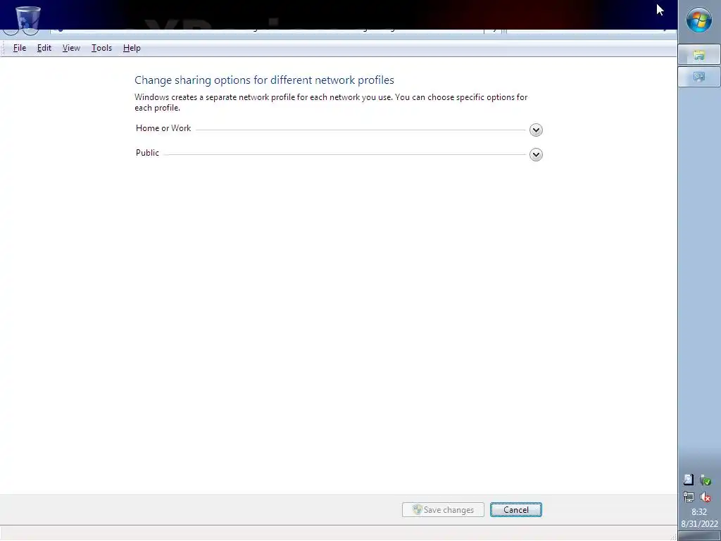Click the Show desktop strip below the date
The height and width of the screenshot is (541, 721).
(x=699, y=536)
